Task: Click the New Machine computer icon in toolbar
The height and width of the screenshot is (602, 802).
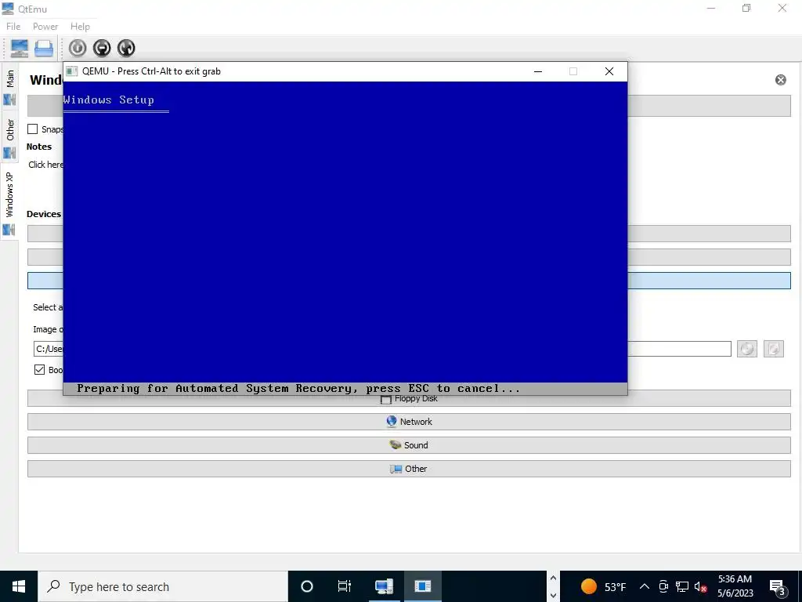Action: tap(20, 48)
